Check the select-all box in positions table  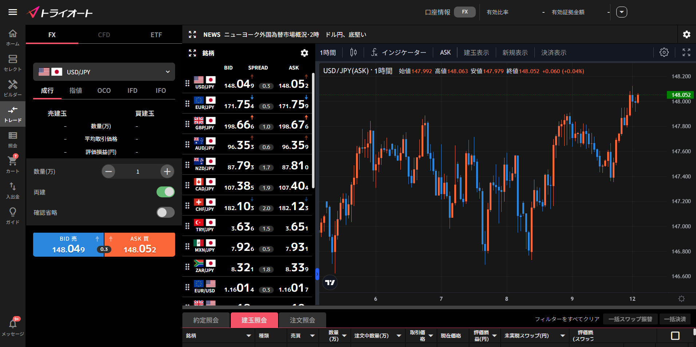(675, 336)
